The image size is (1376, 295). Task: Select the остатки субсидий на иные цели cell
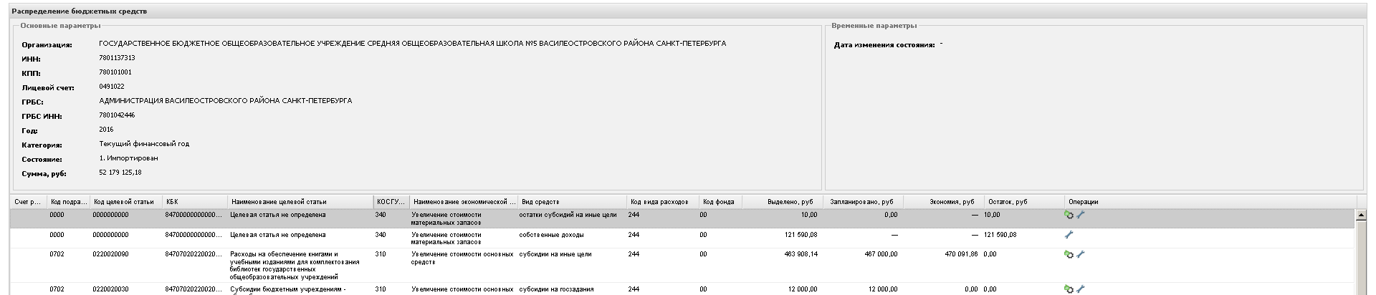(x=568, y=215)
